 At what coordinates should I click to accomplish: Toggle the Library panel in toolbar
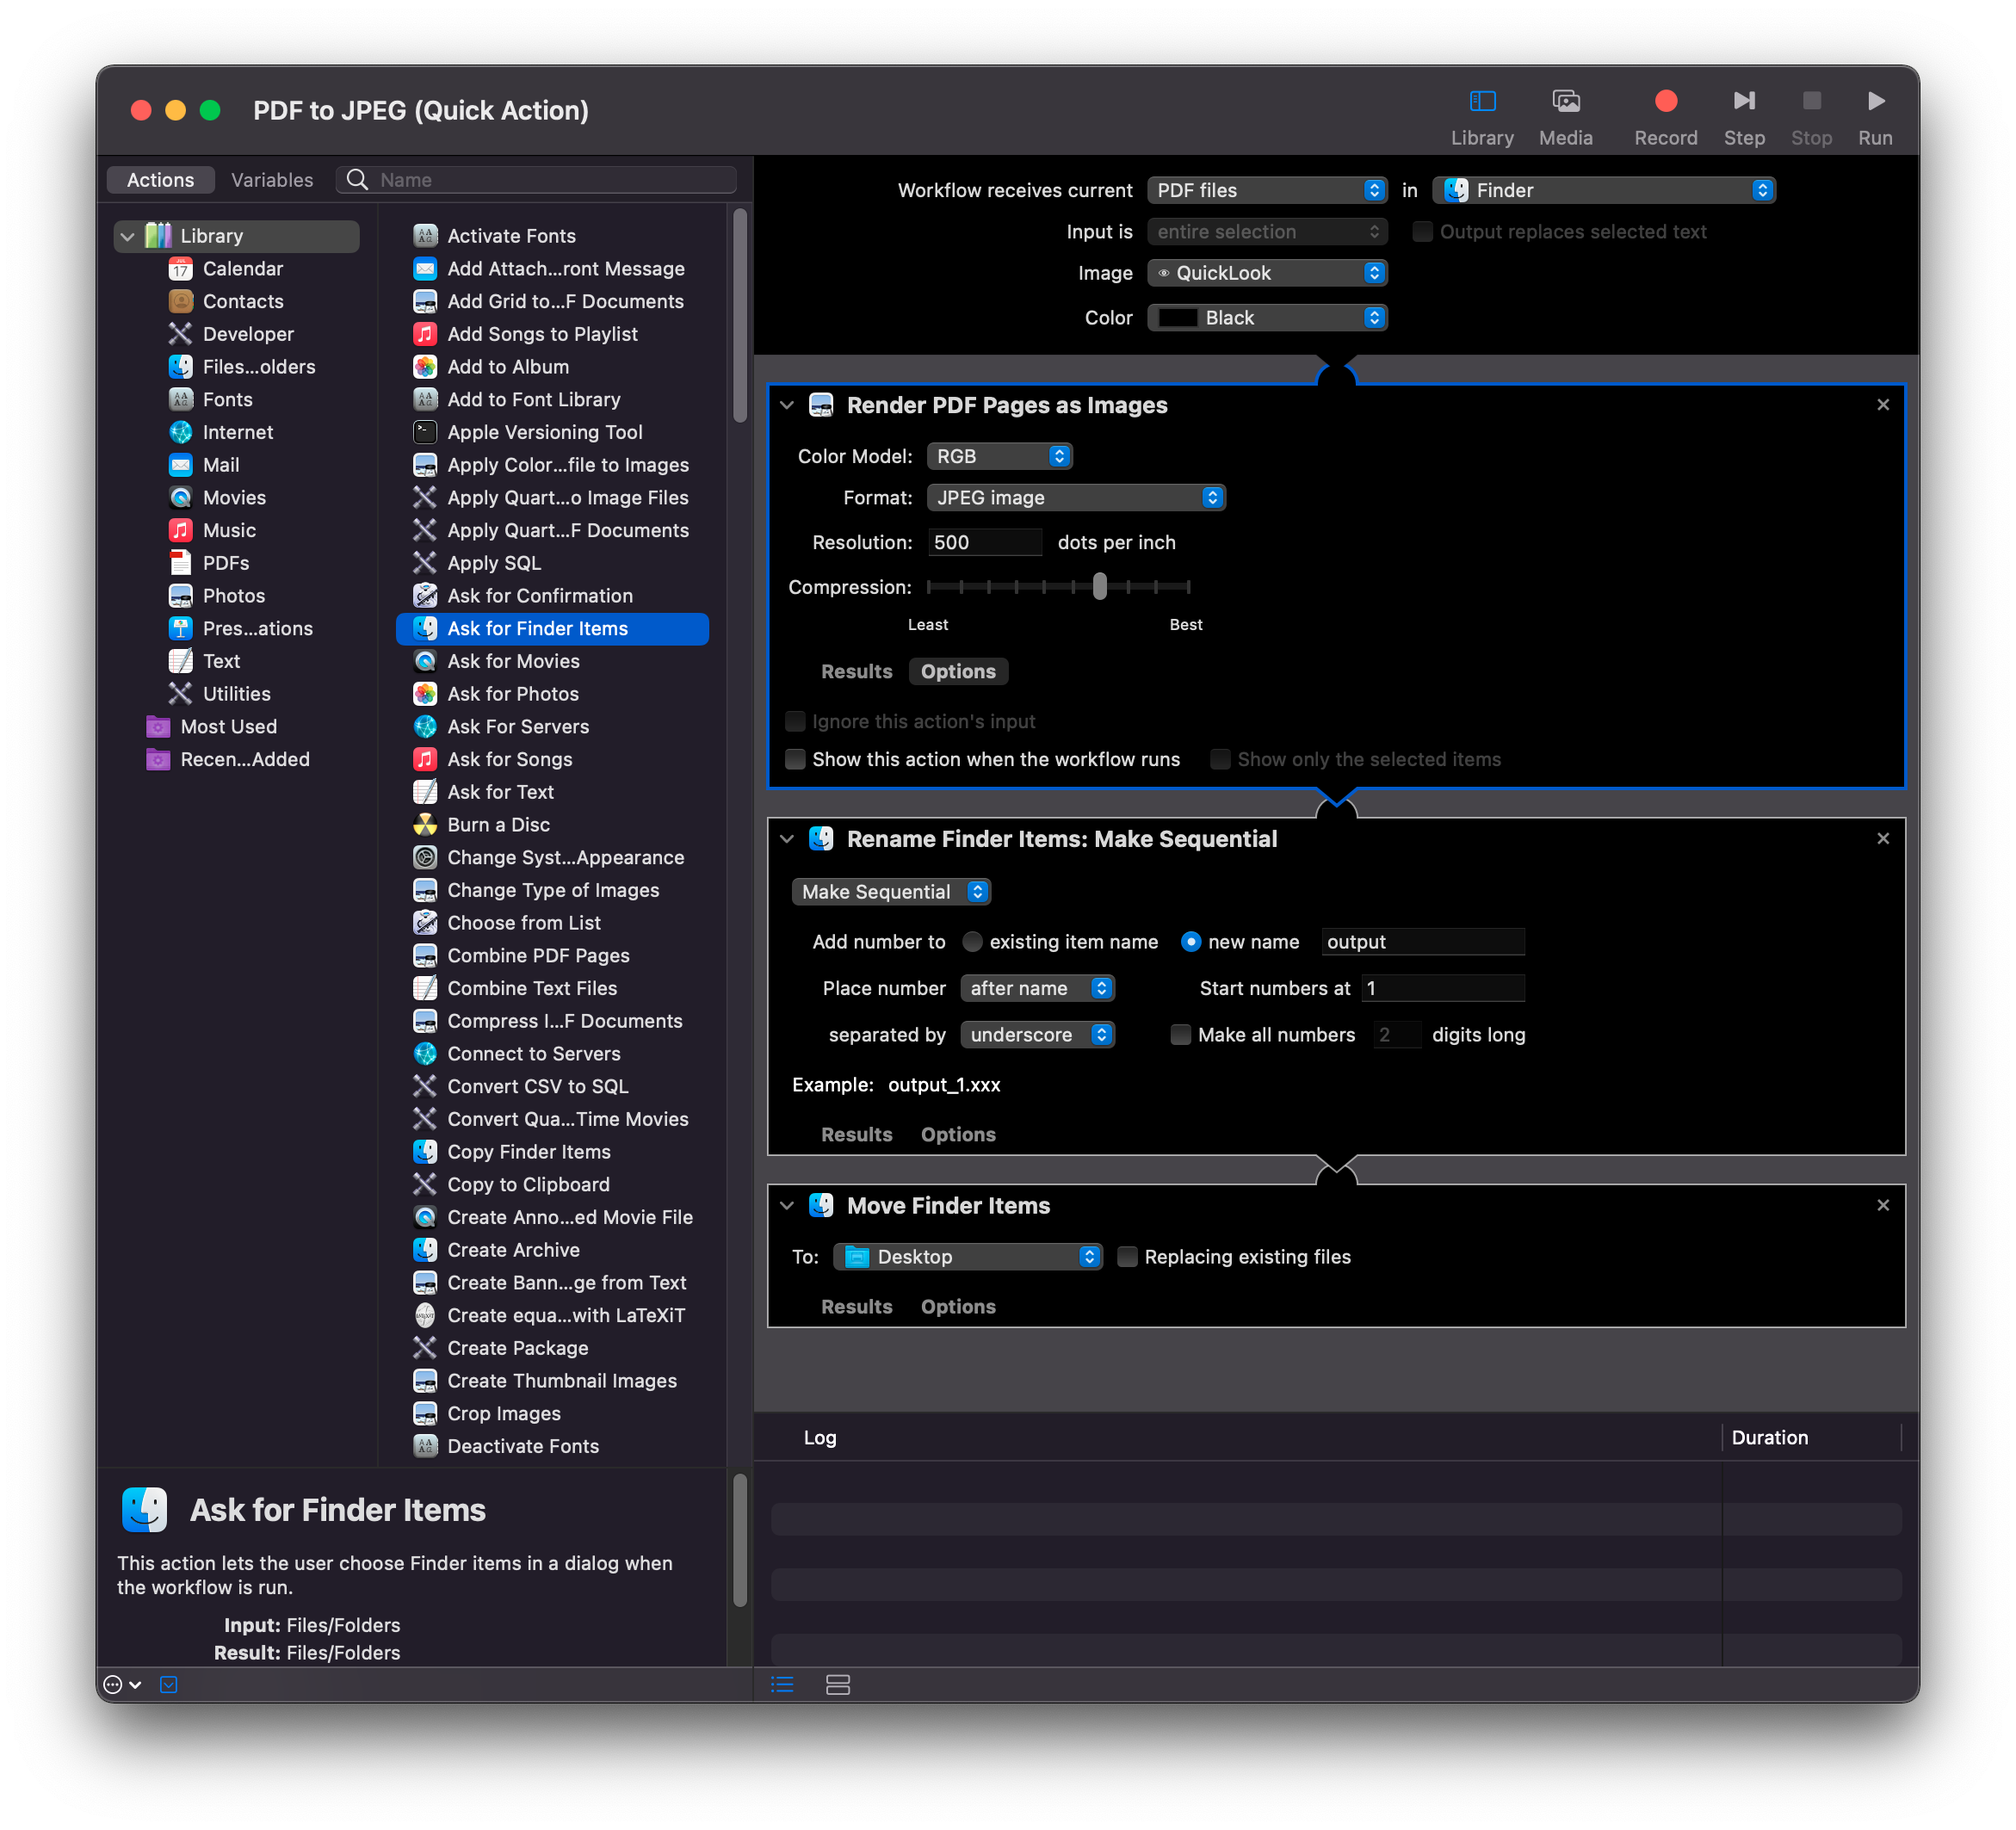point(1482,117)
